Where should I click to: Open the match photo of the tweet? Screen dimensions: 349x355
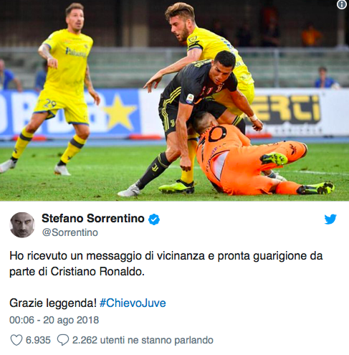(x=174, y=100)
